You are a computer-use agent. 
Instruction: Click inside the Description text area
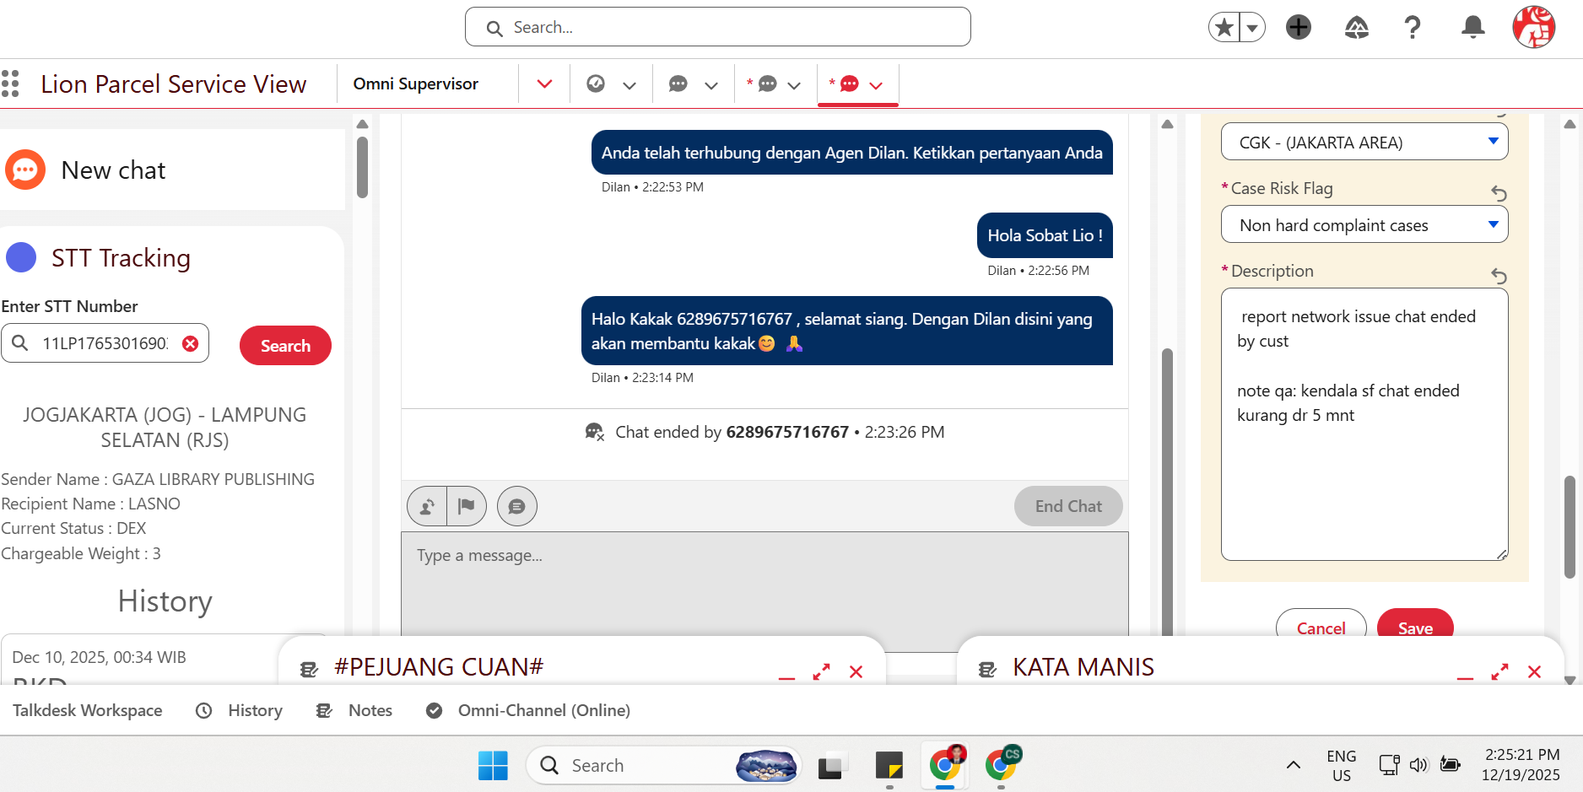(1364, 424)
